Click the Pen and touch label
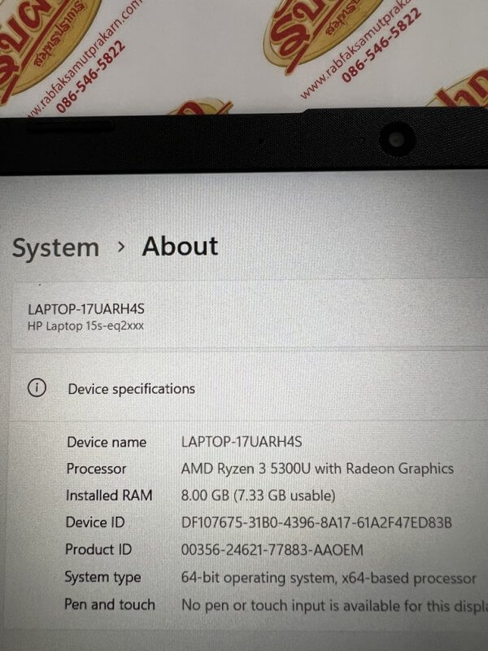 pyautogui.click(x=110, y=605)
